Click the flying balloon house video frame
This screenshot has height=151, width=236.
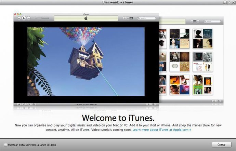(86, 61)
